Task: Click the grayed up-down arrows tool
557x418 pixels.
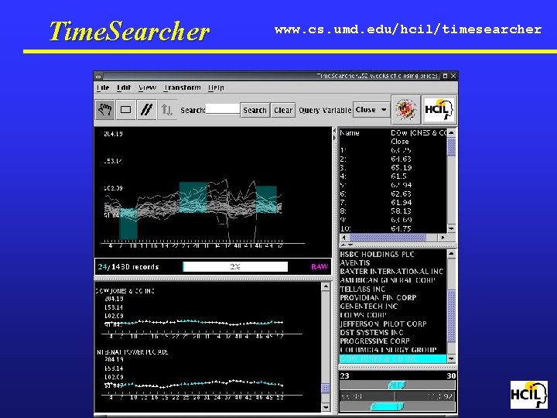Action: tap(166, 109)
